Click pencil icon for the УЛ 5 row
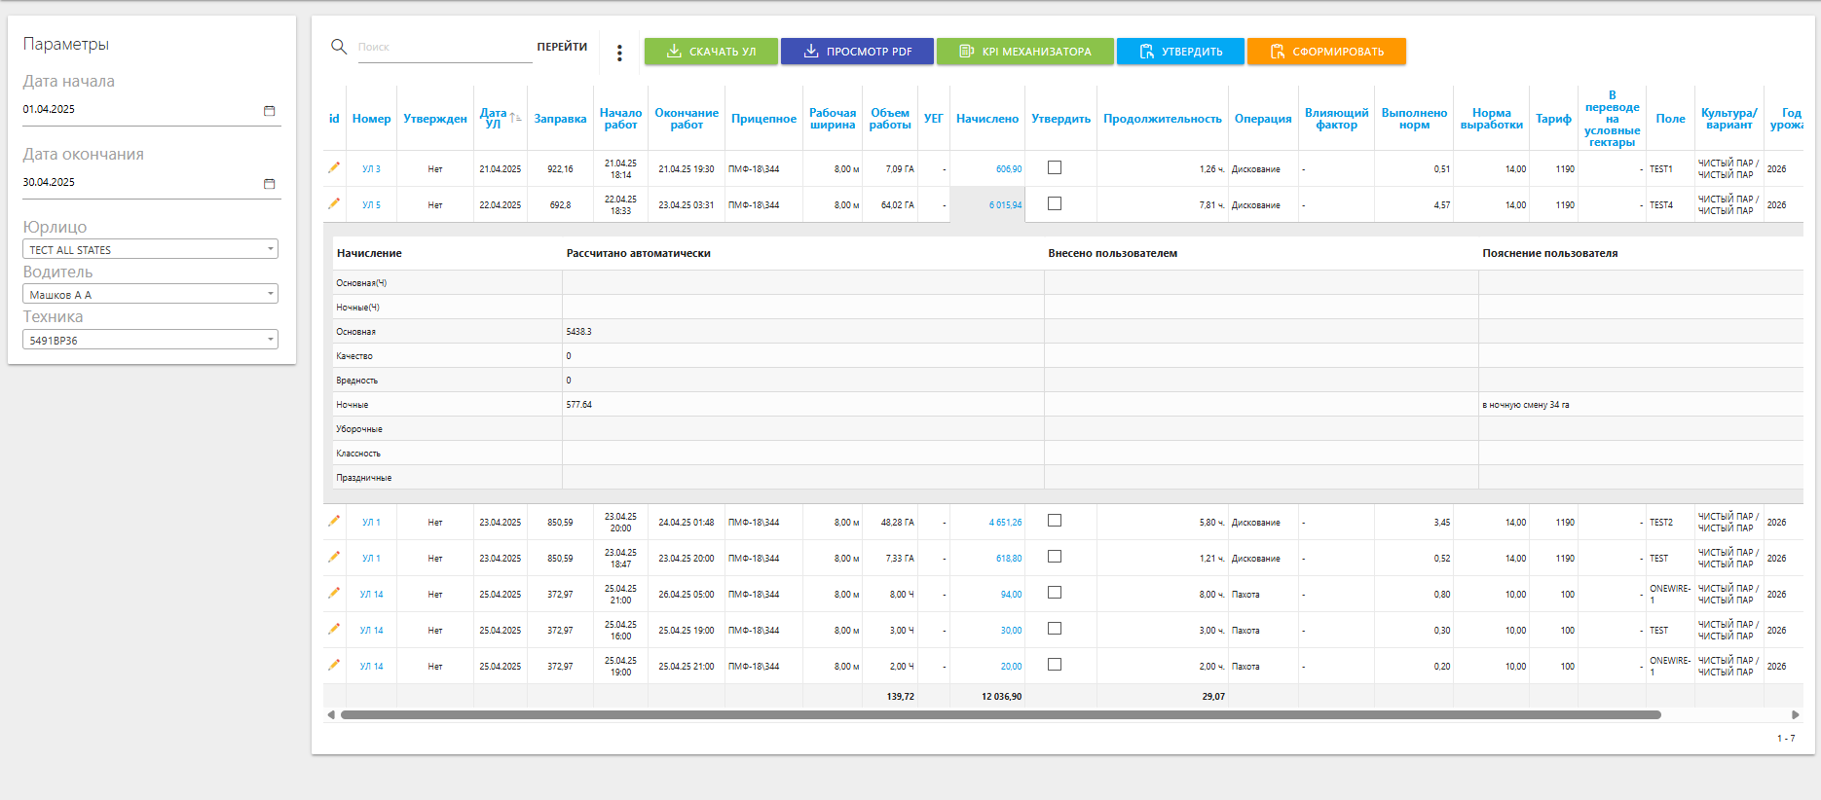The image size is (1821, 800). click(x=334, y=203)
